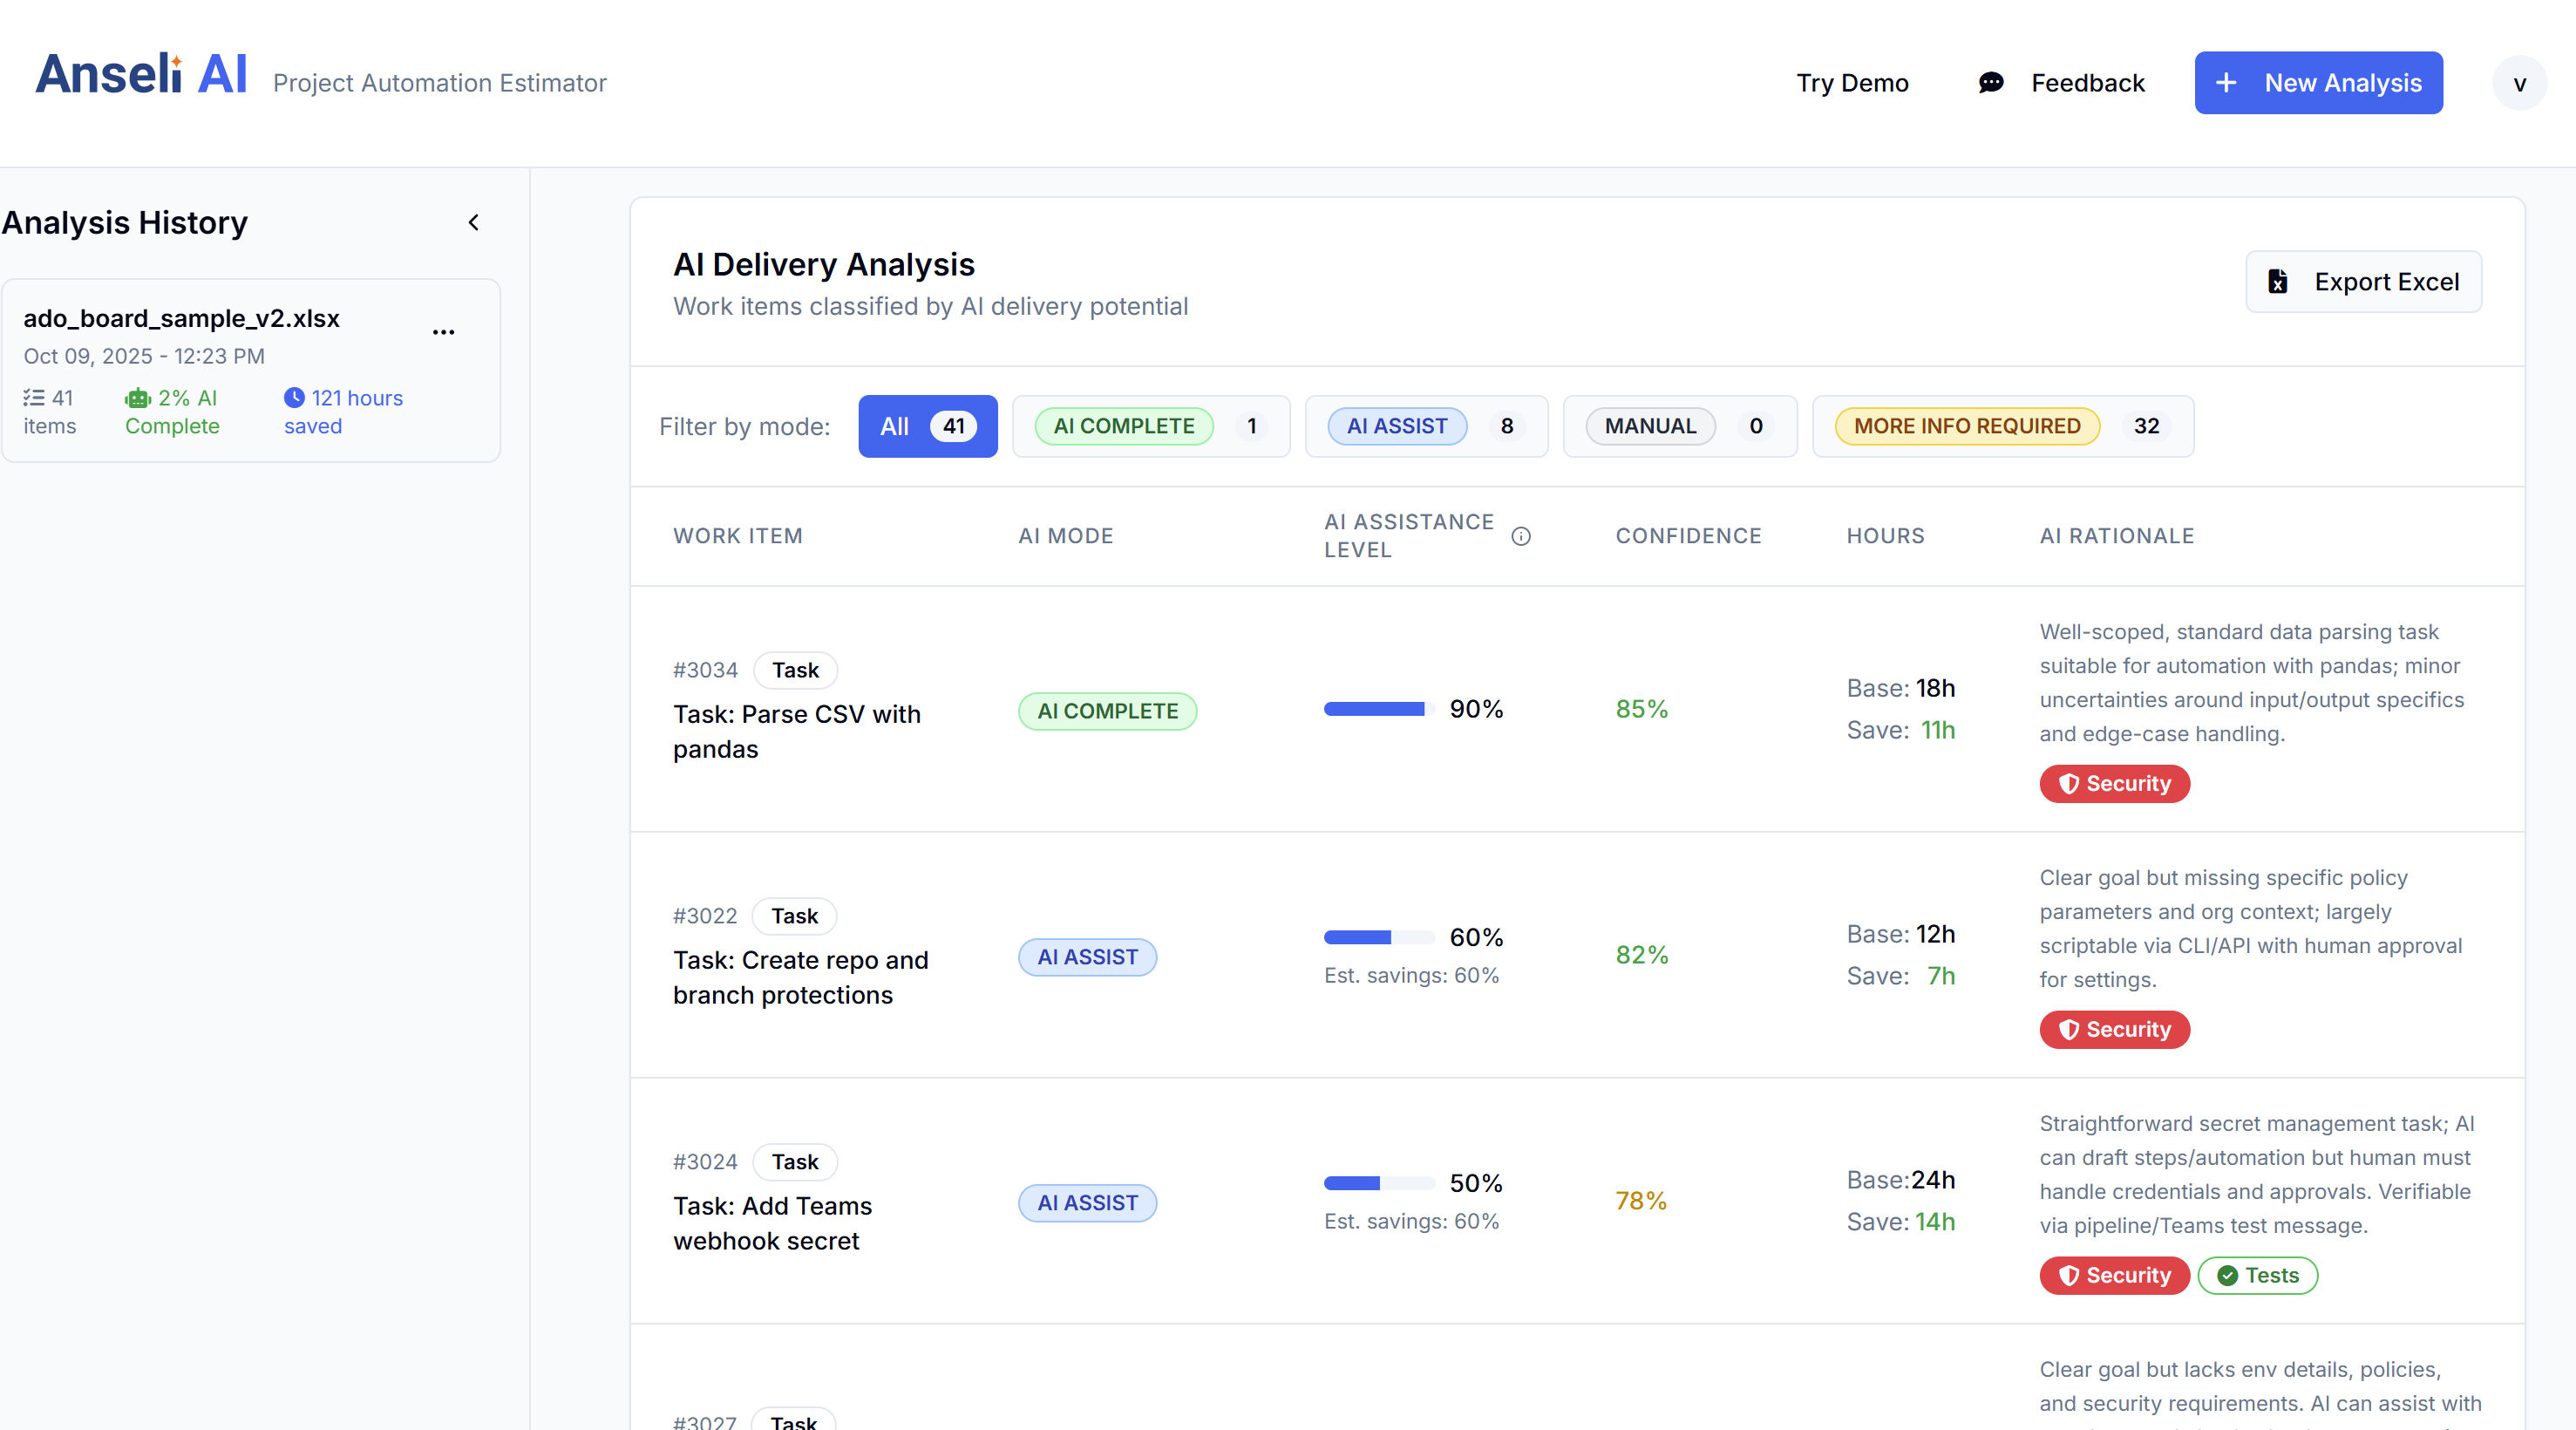The image size is (2576, 1430).
Task: Open three-dot menu for ado_board_sample_v2.xlsx
Action: click(443, 331)
